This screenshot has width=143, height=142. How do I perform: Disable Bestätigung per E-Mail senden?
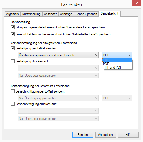[13, 48]
